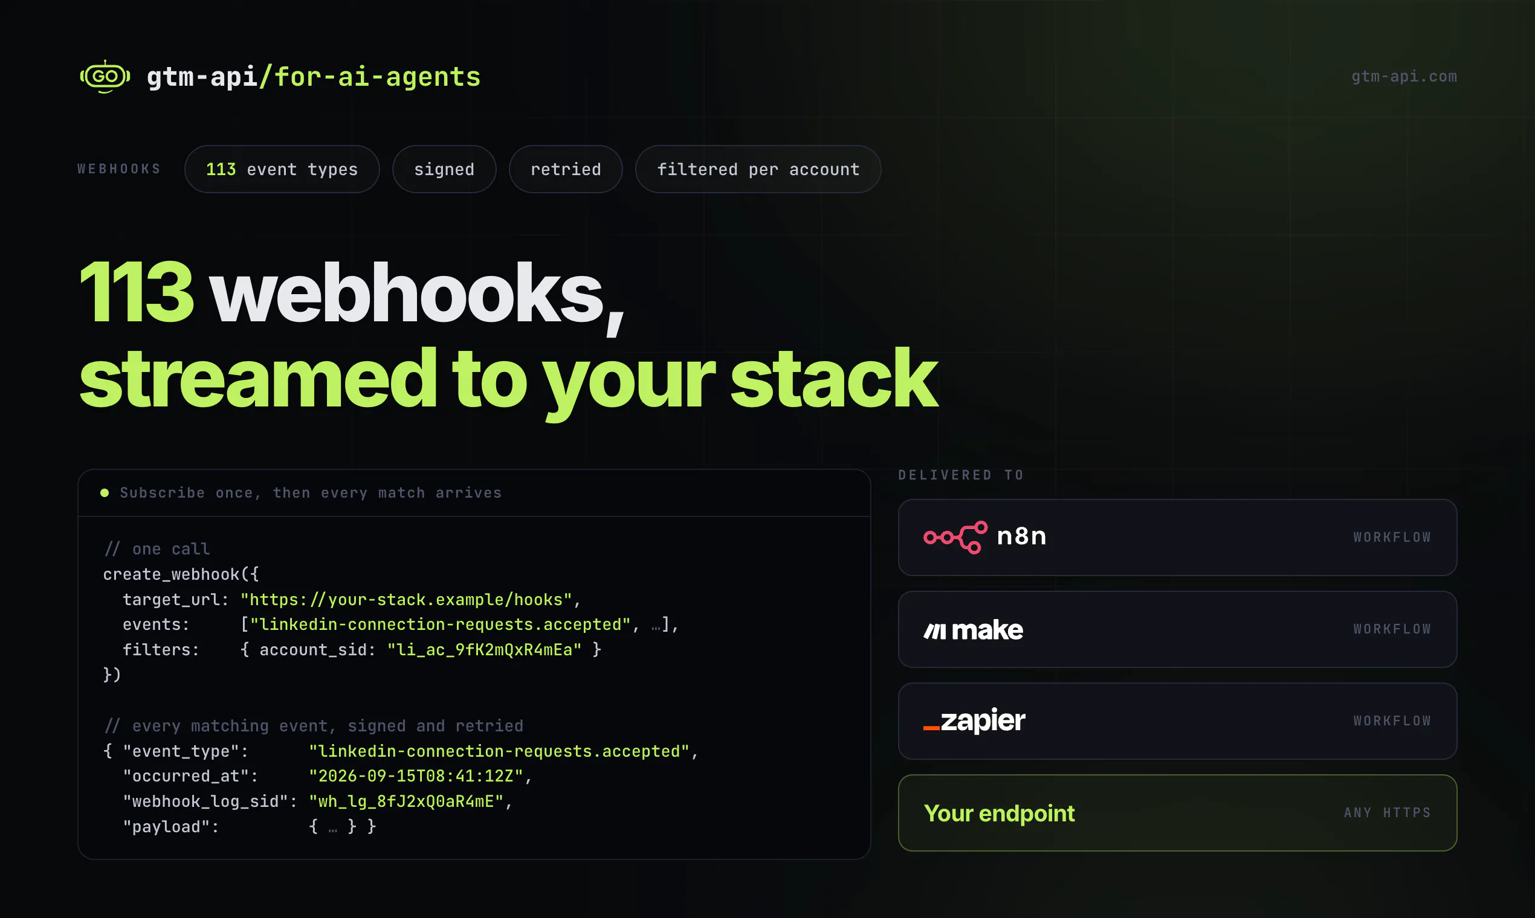Screen dimensions: 1535x918
Task: Select the 'filtered per account' pill
Action: tap(758, 170)
